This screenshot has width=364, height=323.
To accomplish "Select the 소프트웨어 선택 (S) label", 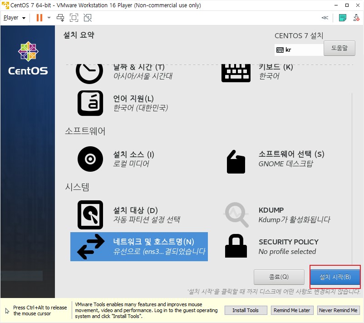I will click(x=291, y=154).
